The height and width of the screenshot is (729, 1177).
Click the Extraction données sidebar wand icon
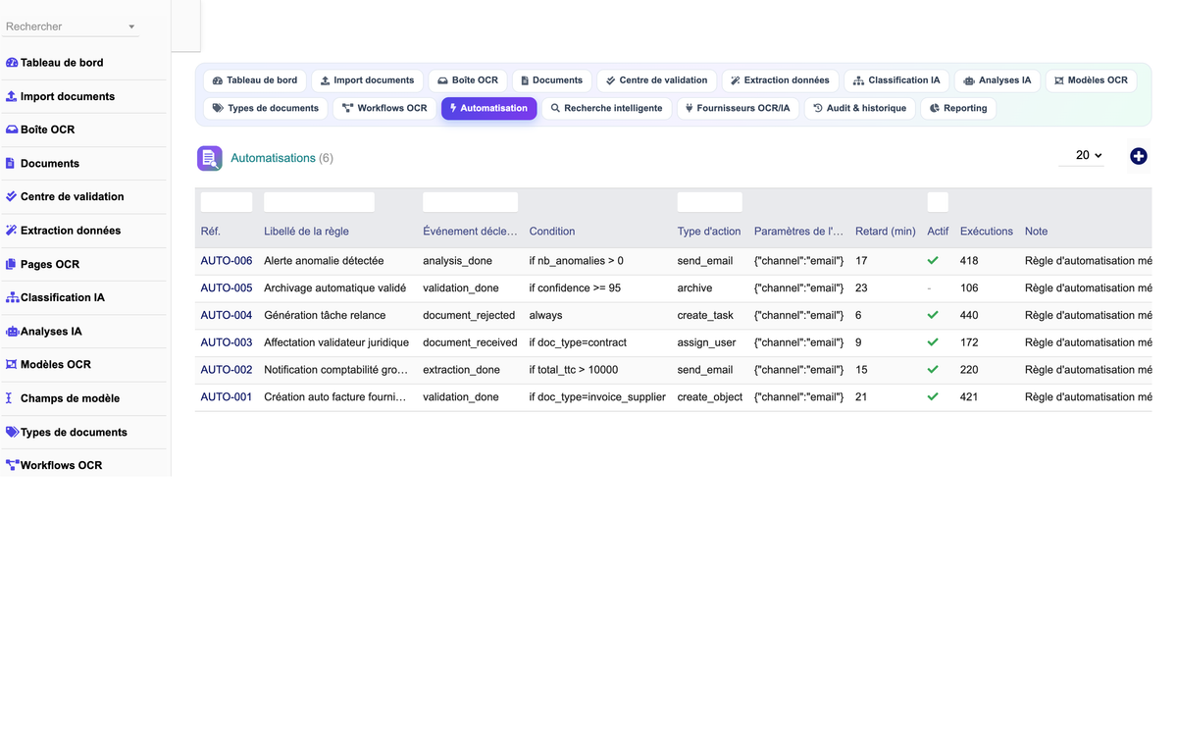[12, 231]
